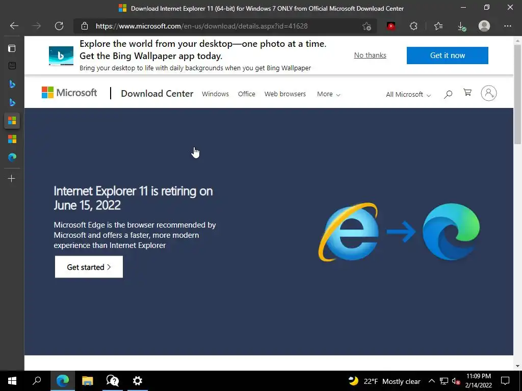Open the Office menu item
This screenshot has height=391, width=522.
pyautogui.click(x=247, y=94)
